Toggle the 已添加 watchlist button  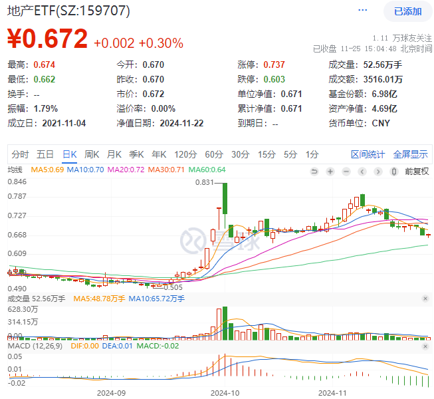pyautogui.click(x=407, y=11)
